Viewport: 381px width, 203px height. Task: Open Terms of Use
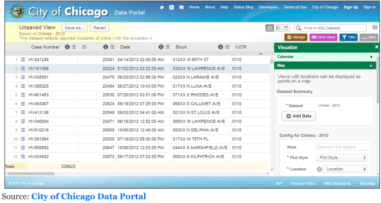tap(295, 7)
